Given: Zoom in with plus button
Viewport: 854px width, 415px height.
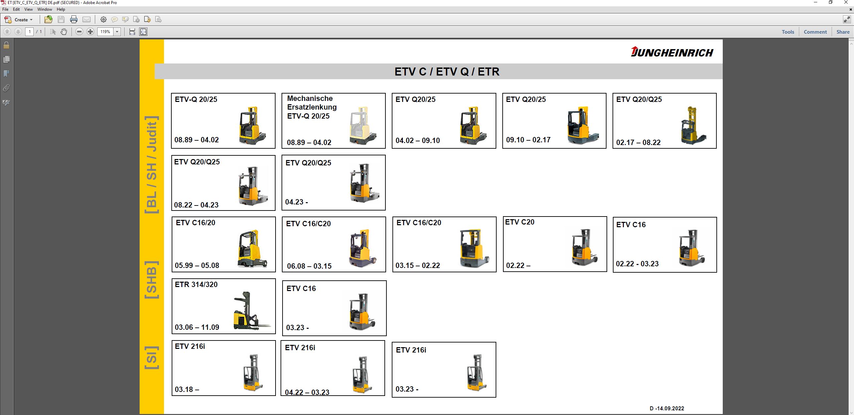Looking at the screenshot, I should (90, 32).
